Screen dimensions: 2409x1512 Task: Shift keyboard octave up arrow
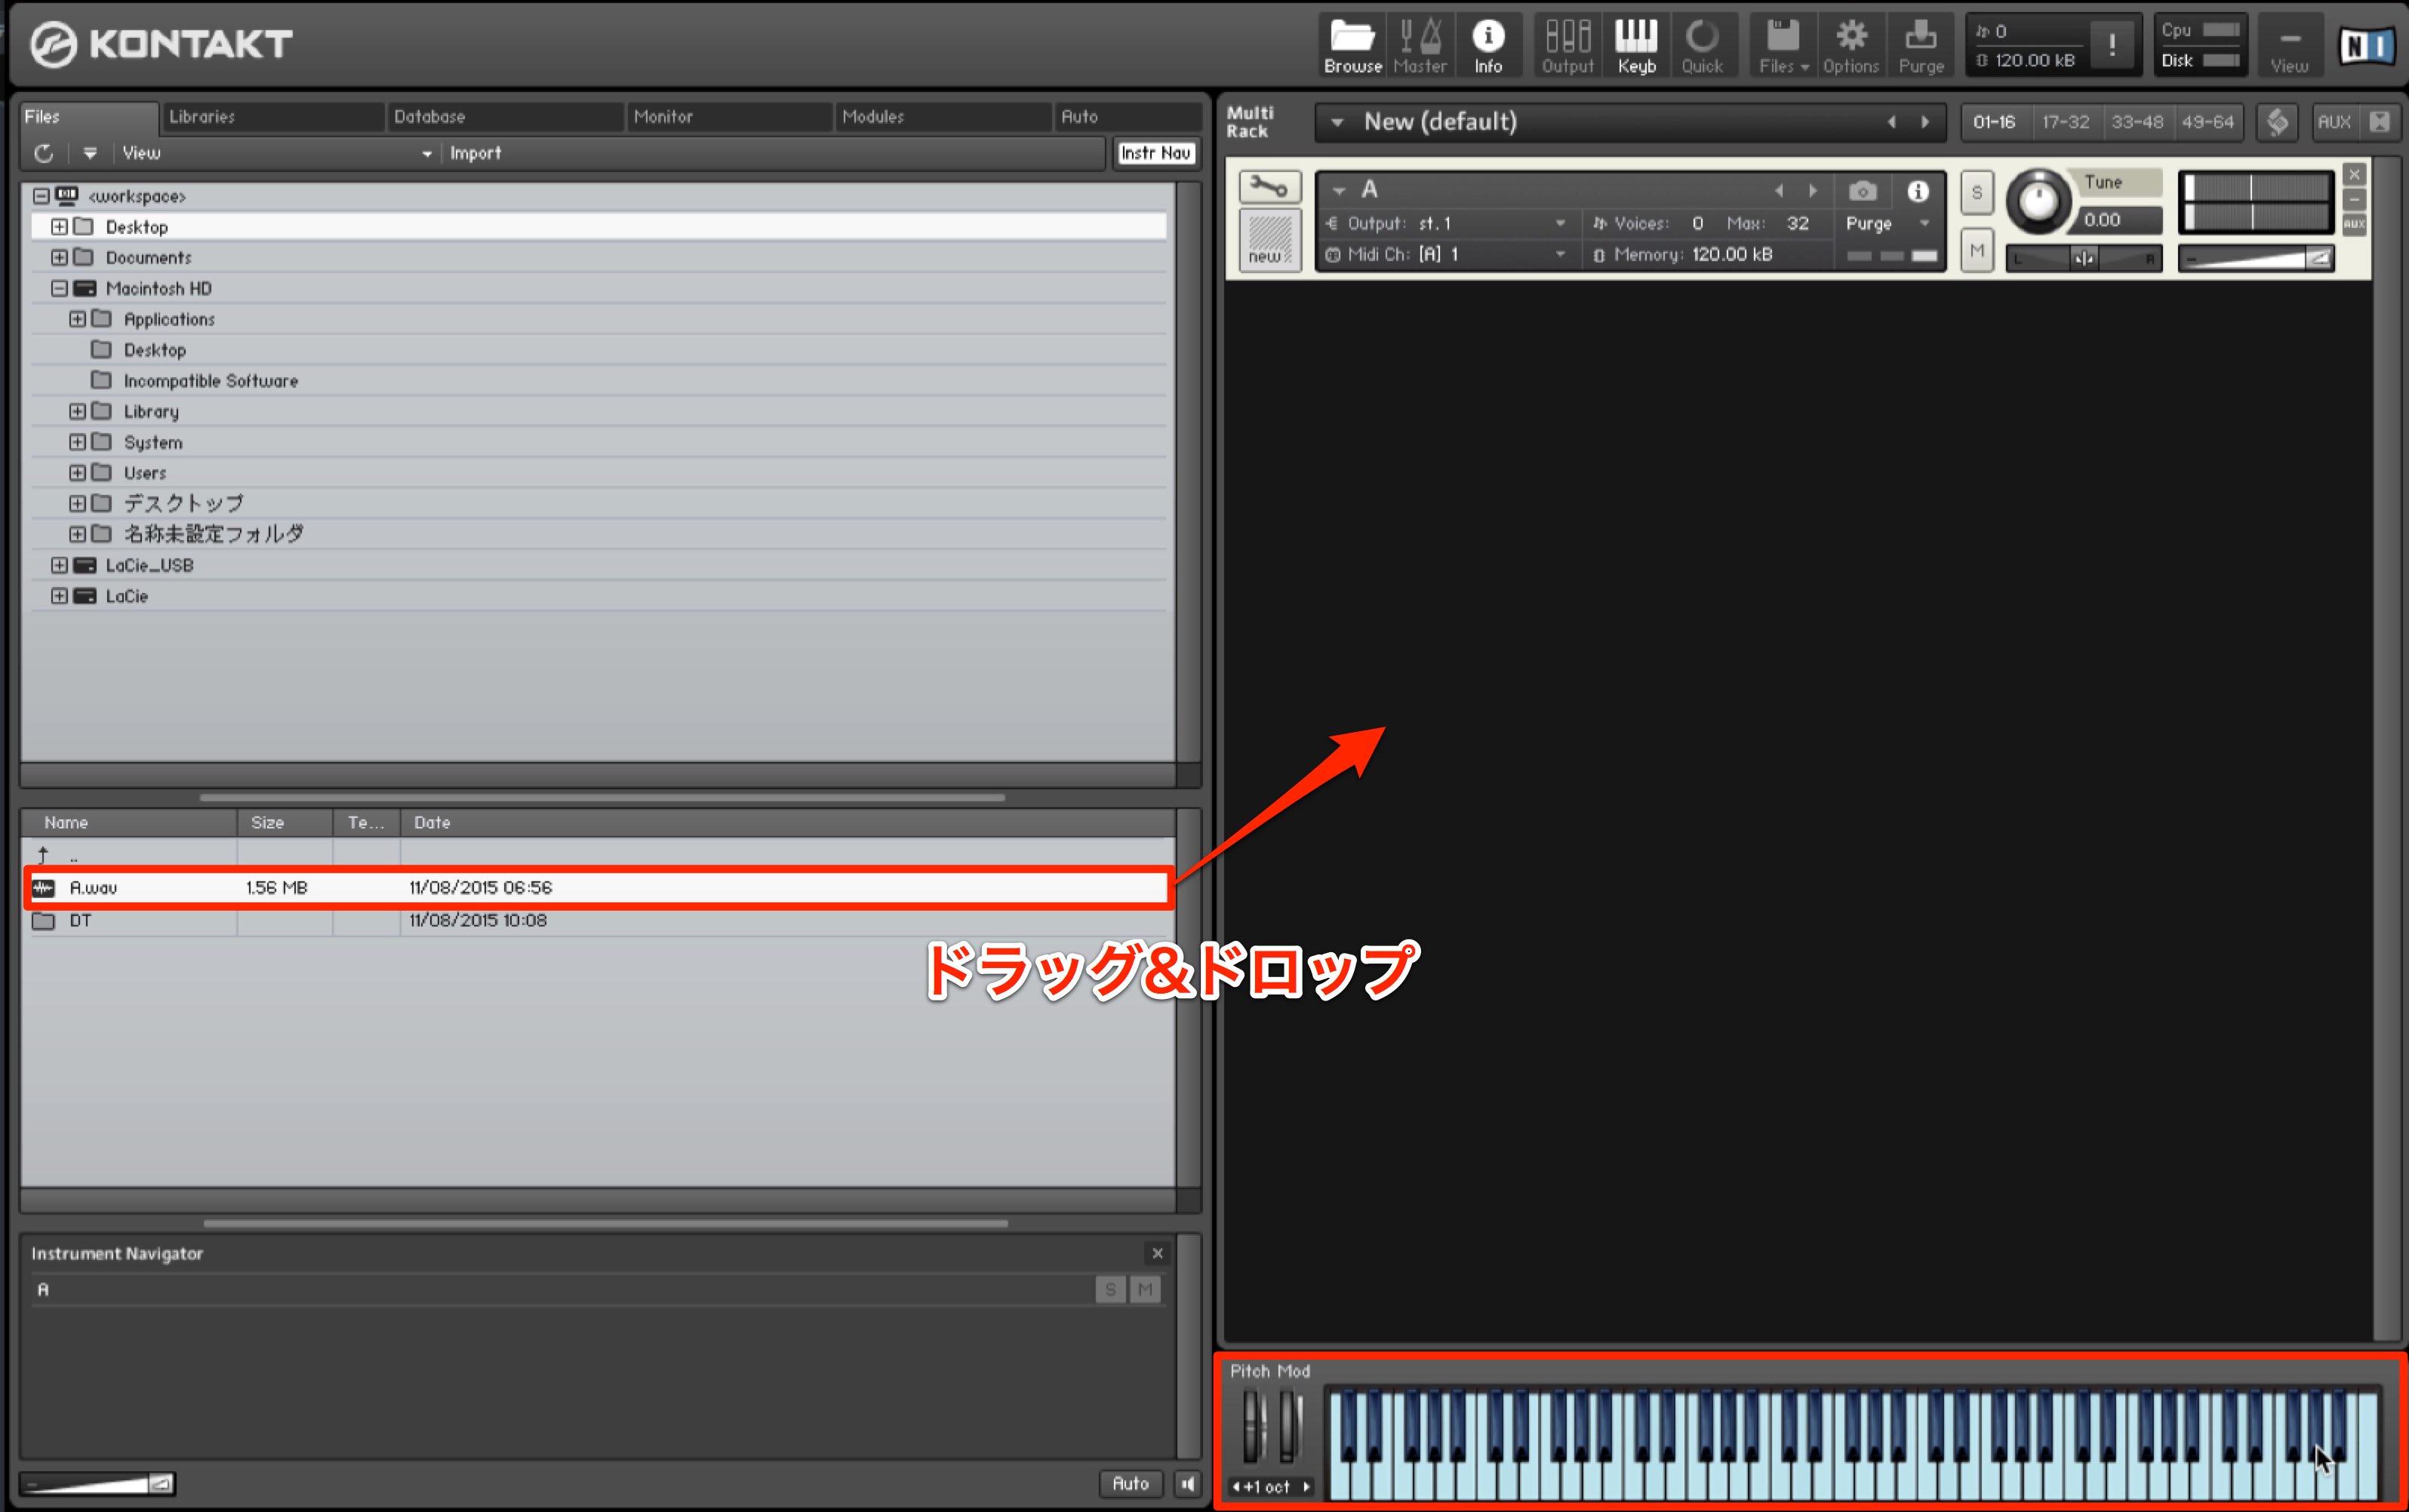[x=1306, y=1487]
